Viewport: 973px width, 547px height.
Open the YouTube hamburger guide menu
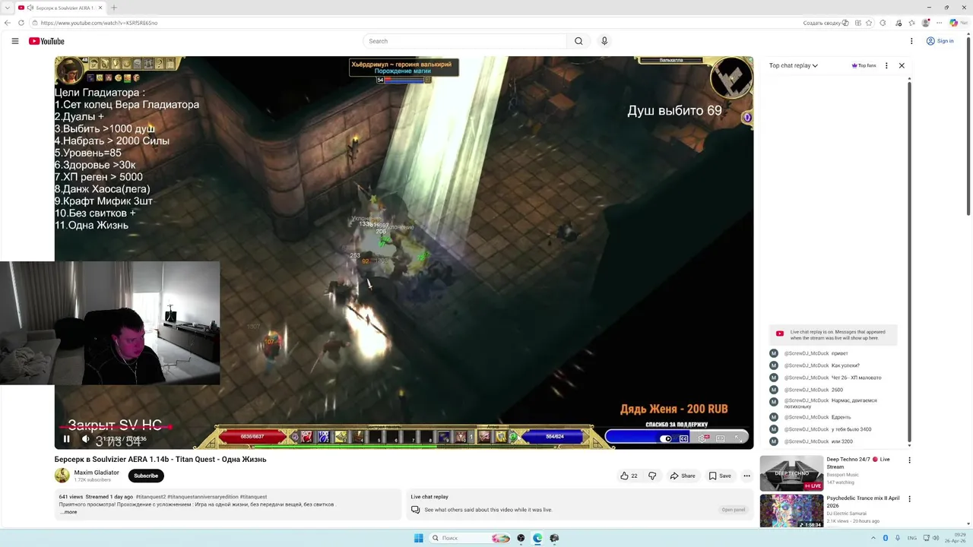pos(14,41)
